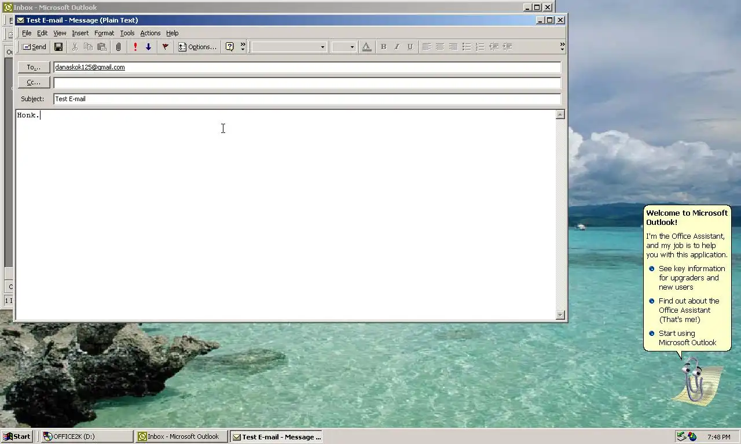This screenshot has width=741, height=444.
Task: Switch to Inbox - Microsoft Outlook taskbar button
Action: [x=181, y=436]
